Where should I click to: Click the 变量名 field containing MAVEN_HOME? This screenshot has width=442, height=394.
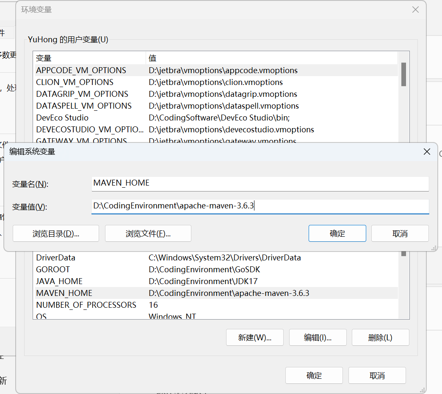(260, 184)
